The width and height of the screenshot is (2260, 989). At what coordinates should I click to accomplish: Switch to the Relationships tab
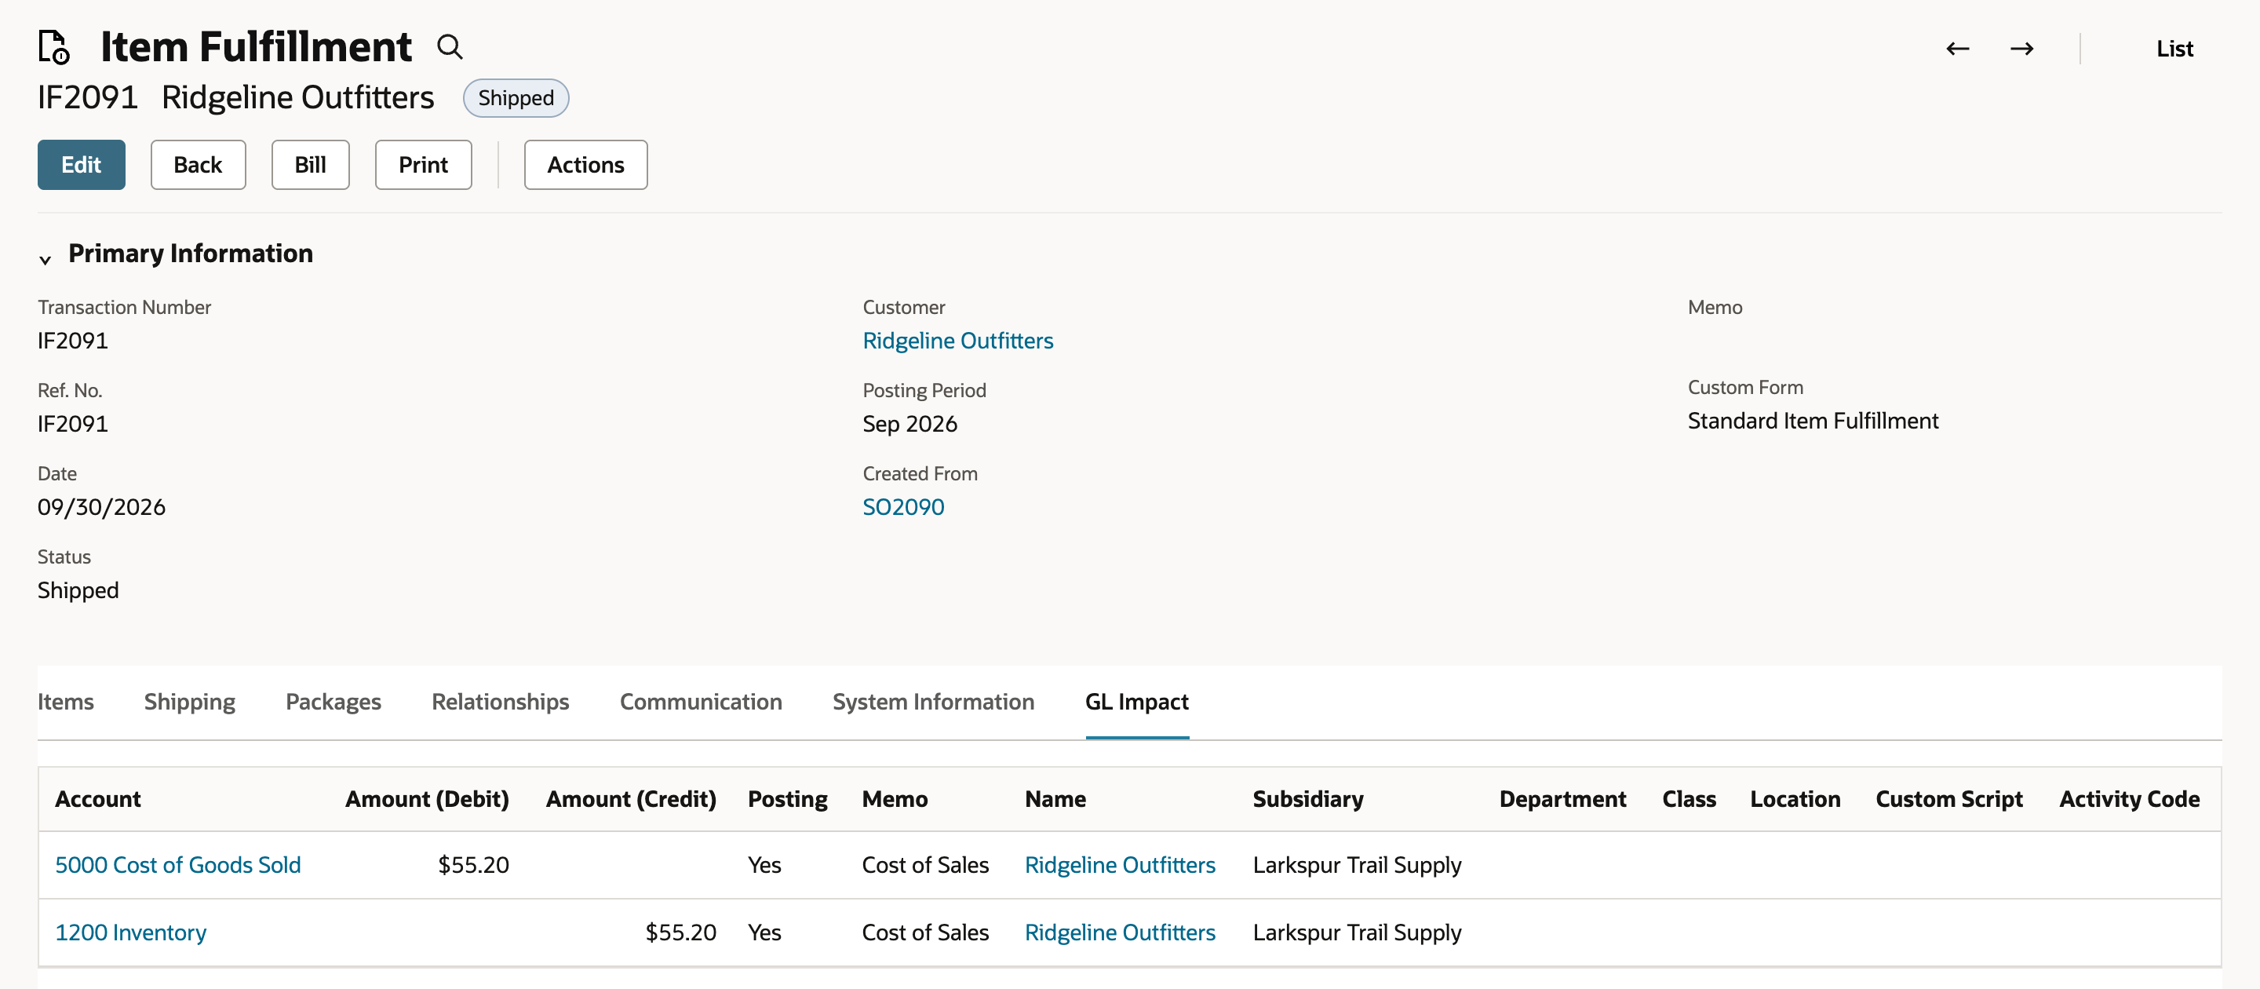tap(500, 701)
